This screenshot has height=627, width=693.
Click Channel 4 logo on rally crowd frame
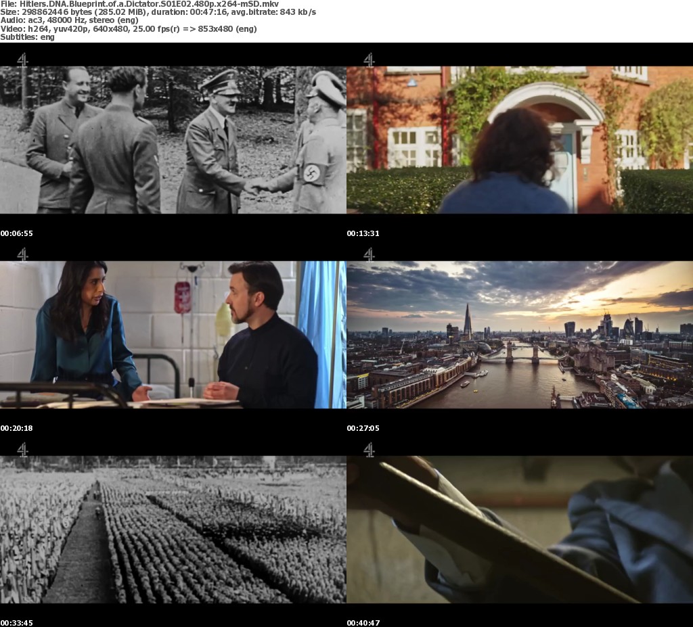coord(22,449)
